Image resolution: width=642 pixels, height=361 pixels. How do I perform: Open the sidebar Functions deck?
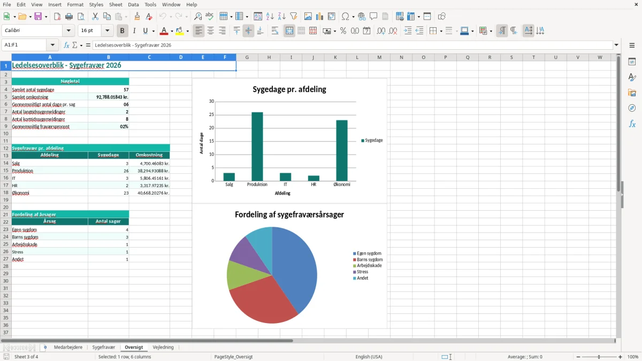tap(632, 124)
